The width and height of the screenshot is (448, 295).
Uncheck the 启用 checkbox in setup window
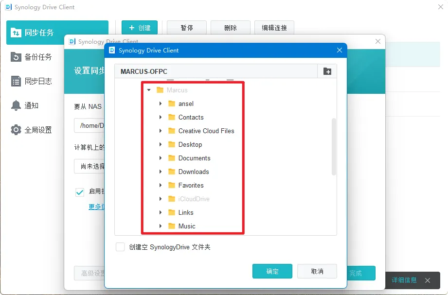[80, 192]
